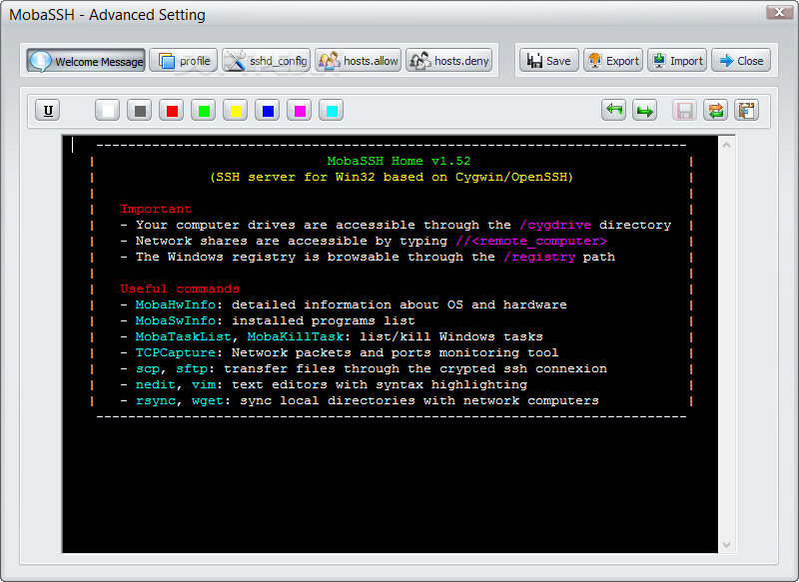Redo with the green right arrow
The image size is (799, 582).
point(644,110)
